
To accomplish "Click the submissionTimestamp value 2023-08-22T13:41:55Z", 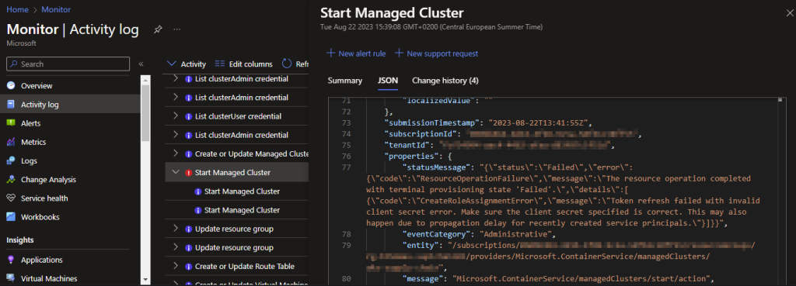I will point(538,122).
